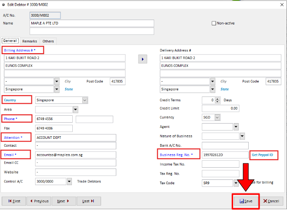Image resolution: width=287 pixels, height=210 pixels.
Task: Open the Tax Code dropdown arrow
Action: [236, 183]
